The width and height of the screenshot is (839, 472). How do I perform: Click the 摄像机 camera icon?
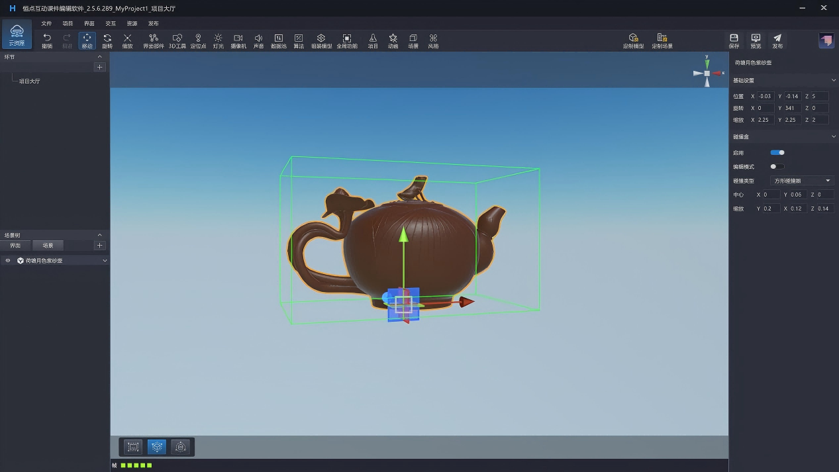[238, 40]
